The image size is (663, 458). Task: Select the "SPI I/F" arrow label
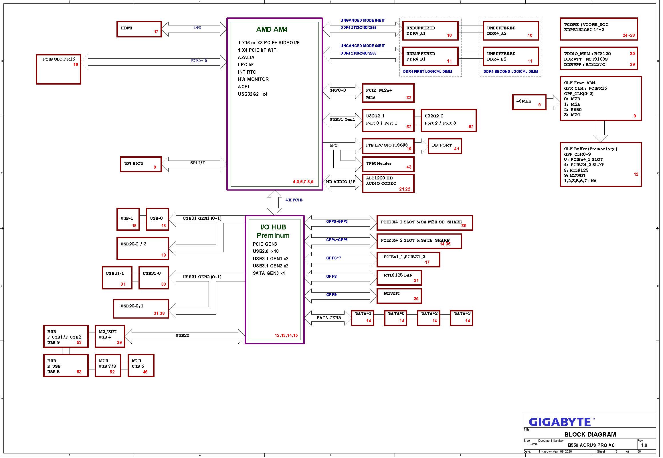pyautogui.click(x=198, y=163)
